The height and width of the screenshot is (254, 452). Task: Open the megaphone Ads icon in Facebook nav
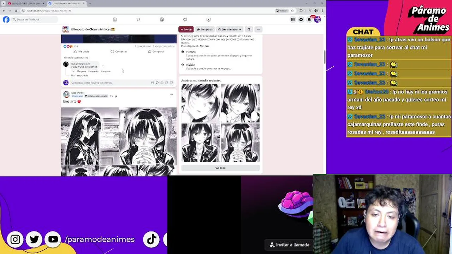185,19
